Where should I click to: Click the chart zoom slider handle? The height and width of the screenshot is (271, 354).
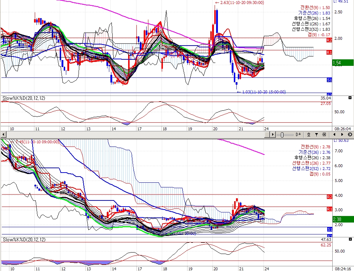point(282,135)
